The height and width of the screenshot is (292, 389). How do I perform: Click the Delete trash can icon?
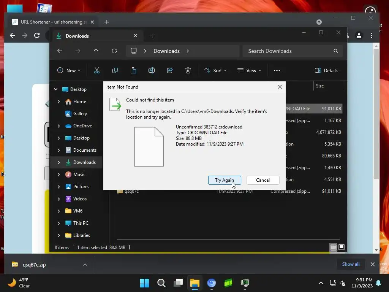coord(188,70)
